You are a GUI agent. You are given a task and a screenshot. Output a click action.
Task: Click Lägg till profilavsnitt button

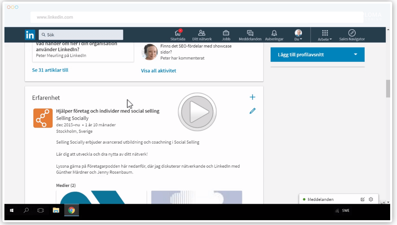[317, 55]
